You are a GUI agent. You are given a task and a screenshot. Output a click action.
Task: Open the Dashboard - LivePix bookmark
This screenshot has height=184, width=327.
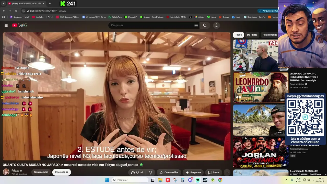pos(254,17)
